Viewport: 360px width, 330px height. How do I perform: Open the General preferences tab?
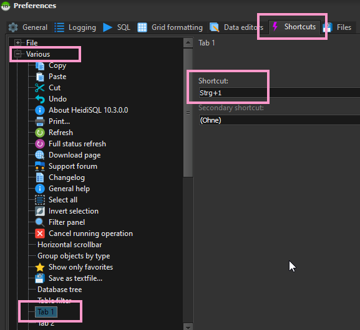[29, 27]
